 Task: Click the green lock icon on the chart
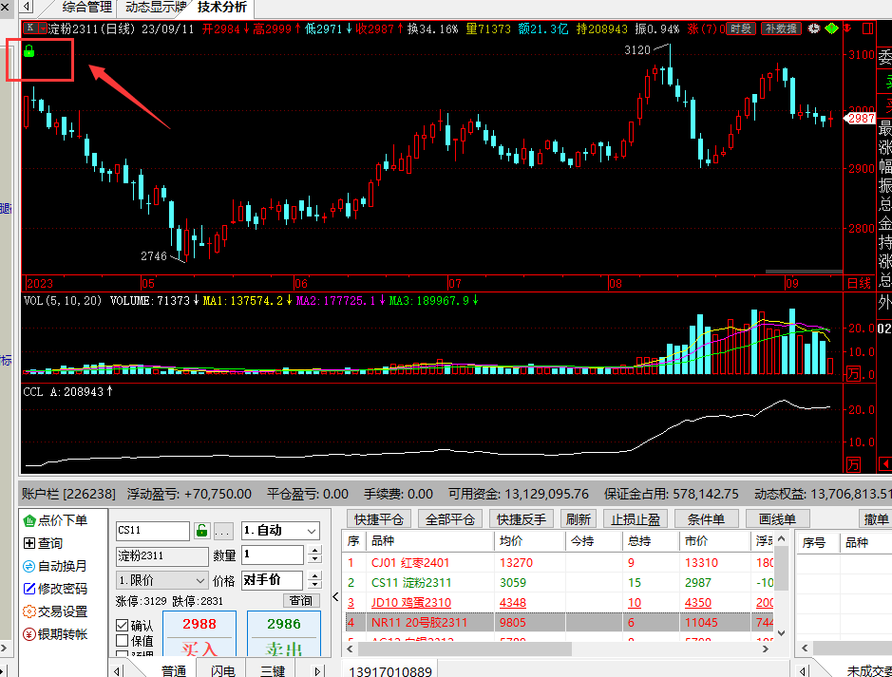tap(28, 50)
